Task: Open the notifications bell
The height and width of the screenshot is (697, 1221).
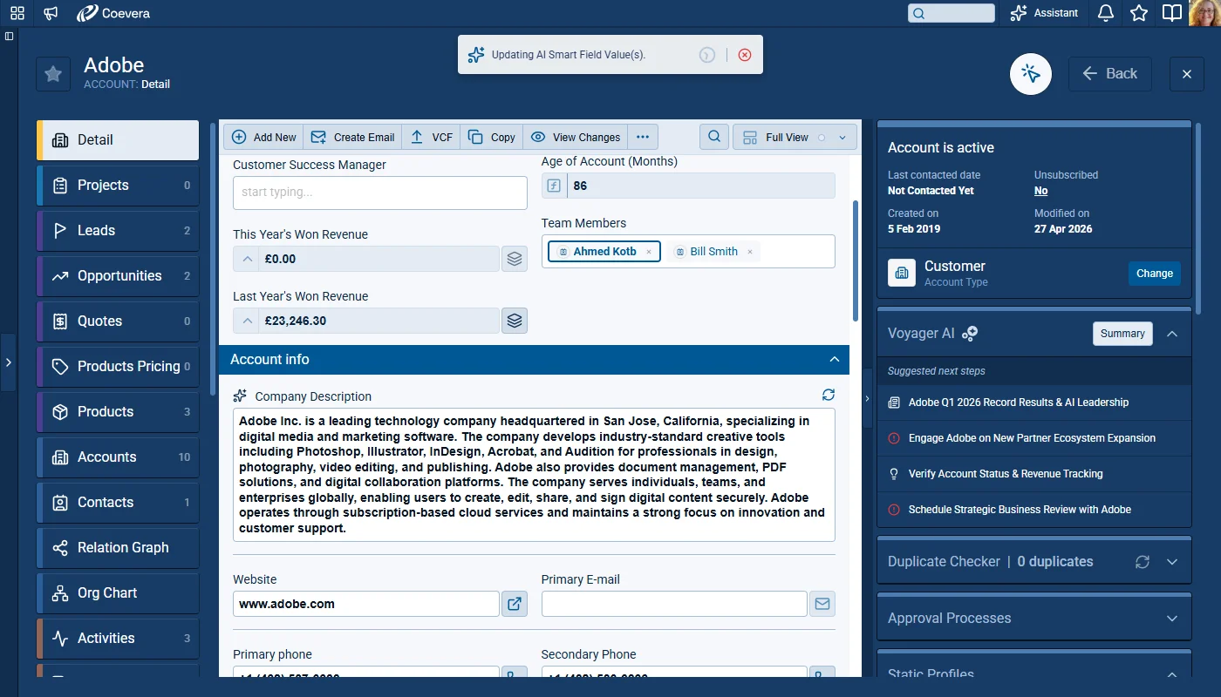Action: point(1106,13)
